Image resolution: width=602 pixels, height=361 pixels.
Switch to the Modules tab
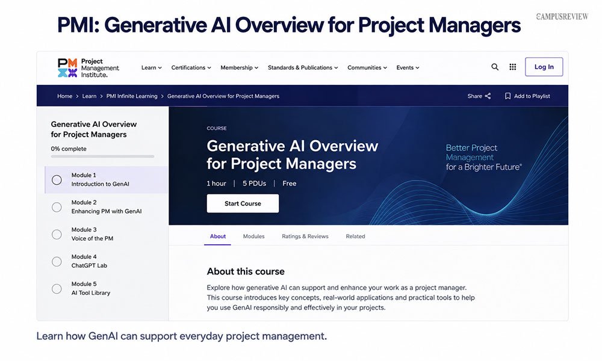coord(254,236)
